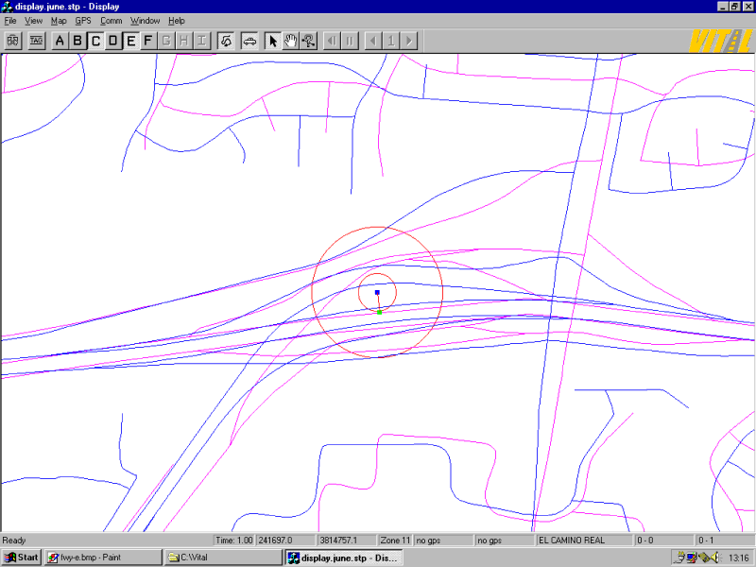Toggle map layer E
Viewport: 756px width, 567px height.
click(x=130, y=41)
